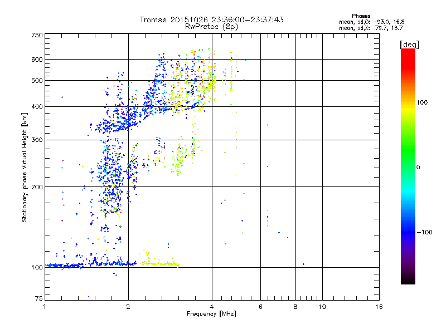Click the y-axis tick label '500'
Image resolution: width=446 pixels, height=334 pixels.
pos(37,81)
